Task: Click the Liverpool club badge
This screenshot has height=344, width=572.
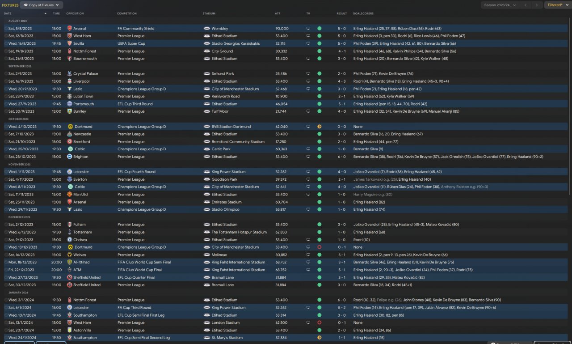Action: tap(69, 81)
